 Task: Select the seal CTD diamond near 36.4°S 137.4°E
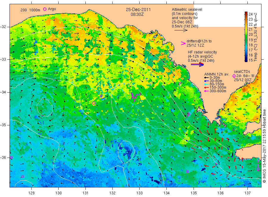point(258,169)
